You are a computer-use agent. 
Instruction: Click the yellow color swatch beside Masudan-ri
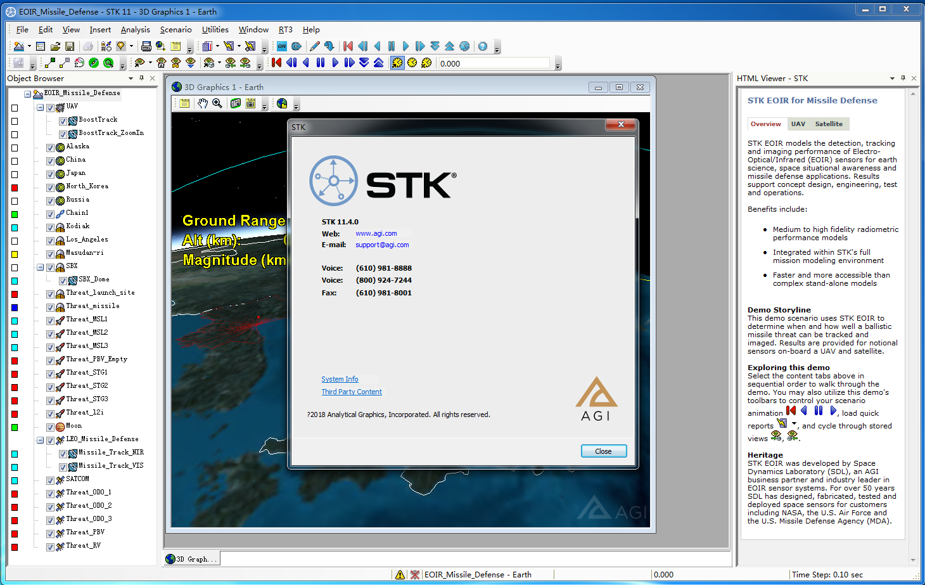coord(15,254)
